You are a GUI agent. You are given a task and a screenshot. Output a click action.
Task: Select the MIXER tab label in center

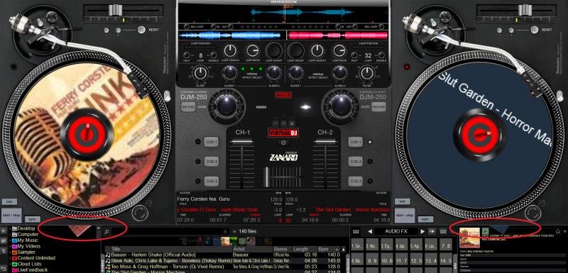coord(283,95)
